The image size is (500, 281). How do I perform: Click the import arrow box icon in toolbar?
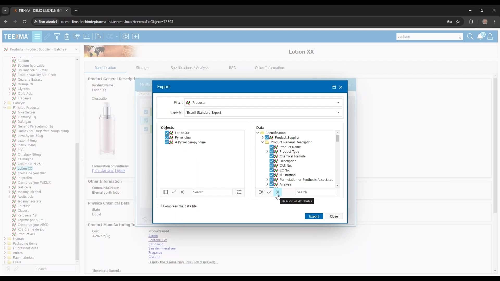click(126, 36)
